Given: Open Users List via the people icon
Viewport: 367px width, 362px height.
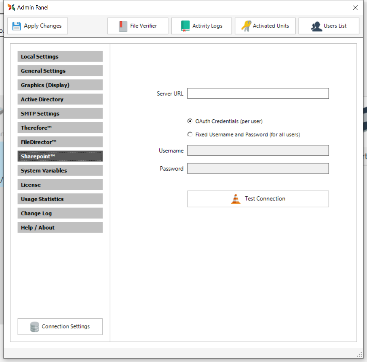Looking at the screenshot, I should click(x=316, y=26).
